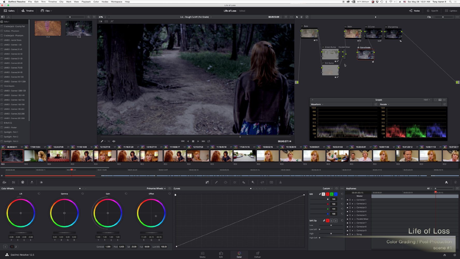Reset the Lift color wheel
The image size is (460, 259).
(39, 194)
